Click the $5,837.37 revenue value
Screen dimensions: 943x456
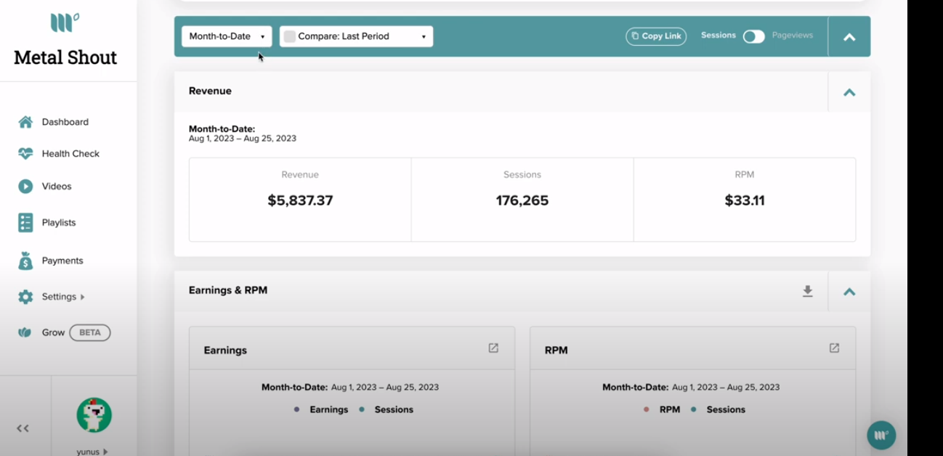tap(300, 200)
